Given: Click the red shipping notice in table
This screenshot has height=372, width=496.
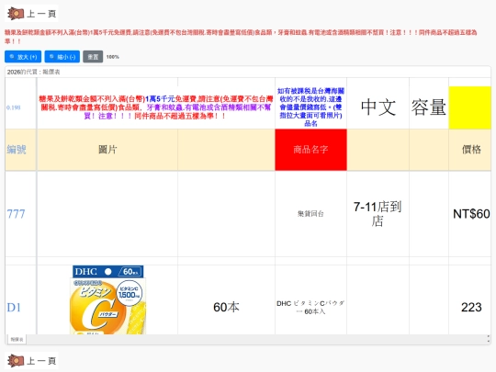Looking at the screenshot, I should point(155,107).
